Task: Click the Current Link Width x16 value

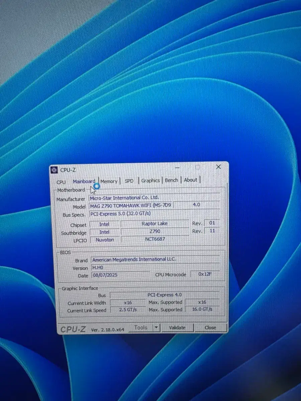Action: (128, 302)
